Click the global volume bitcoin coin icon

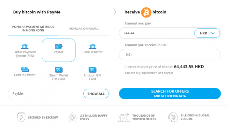173,117
